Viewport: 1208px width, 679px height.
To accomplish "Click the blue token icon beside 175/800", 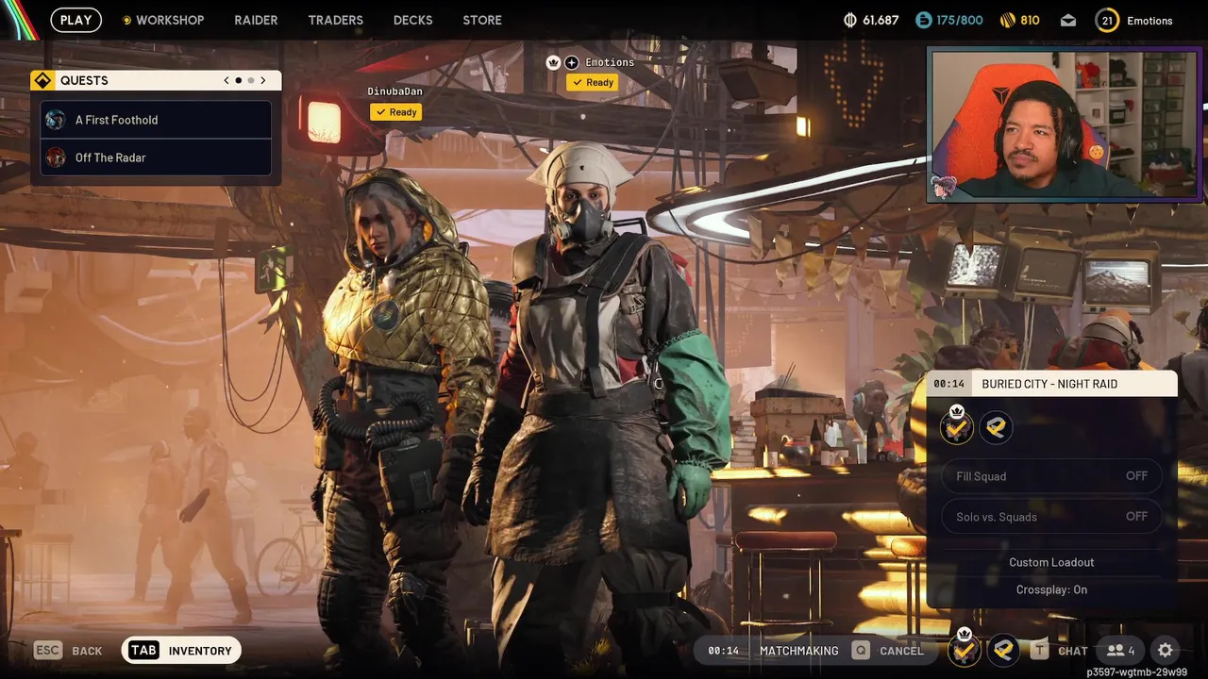I will 923,20.
